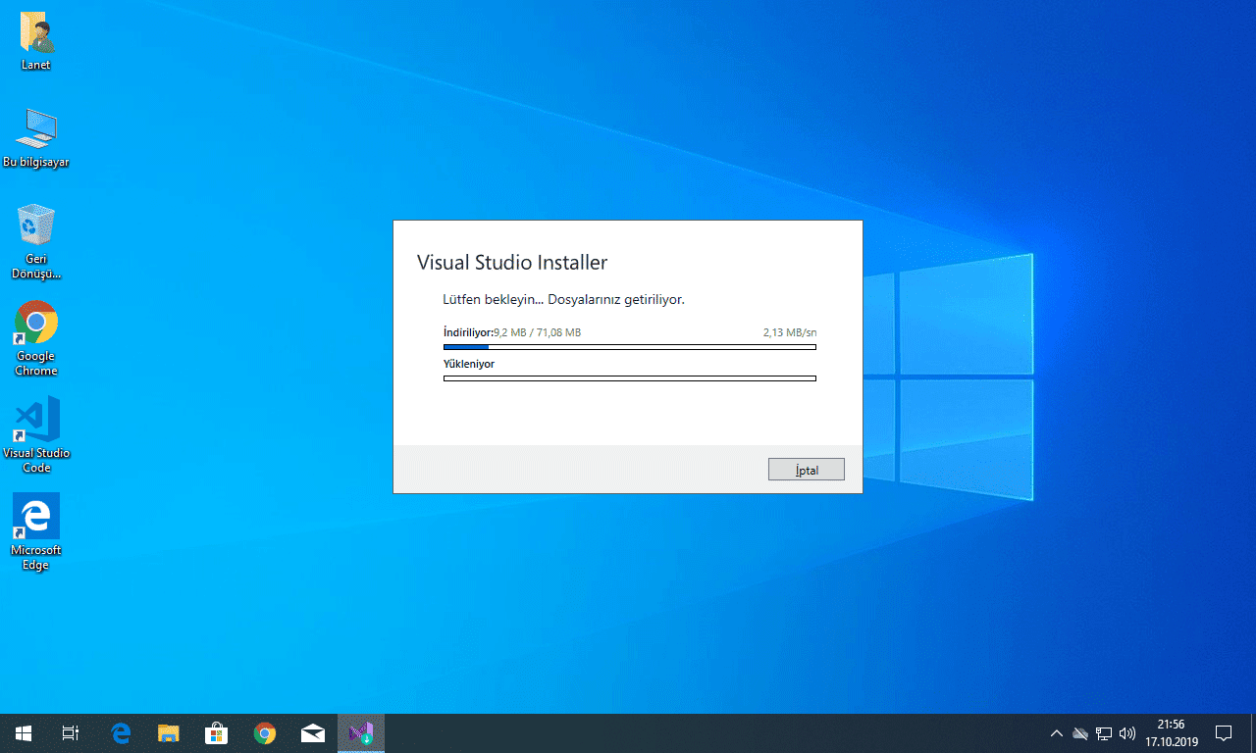Select the Google Chrome desktop shortcut

tap(36, 338)
